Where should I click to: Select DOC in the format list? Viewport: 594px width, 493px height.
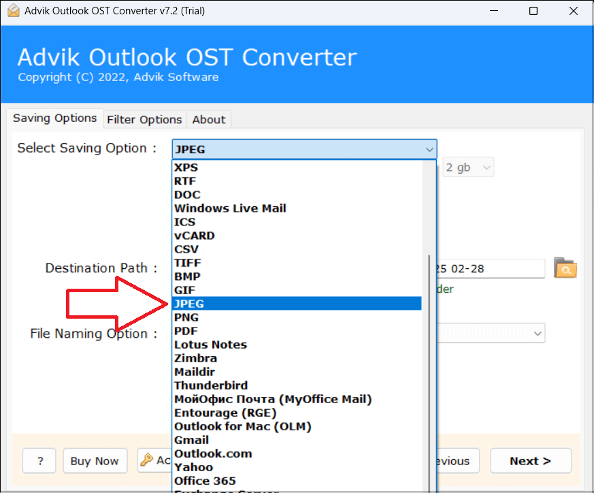[x=297, y=195]
